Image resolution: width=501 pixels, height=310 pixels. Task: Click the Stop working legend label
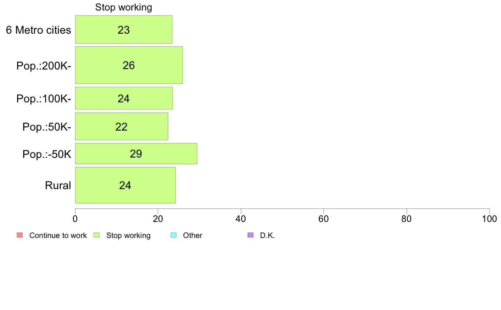[128, 235]
